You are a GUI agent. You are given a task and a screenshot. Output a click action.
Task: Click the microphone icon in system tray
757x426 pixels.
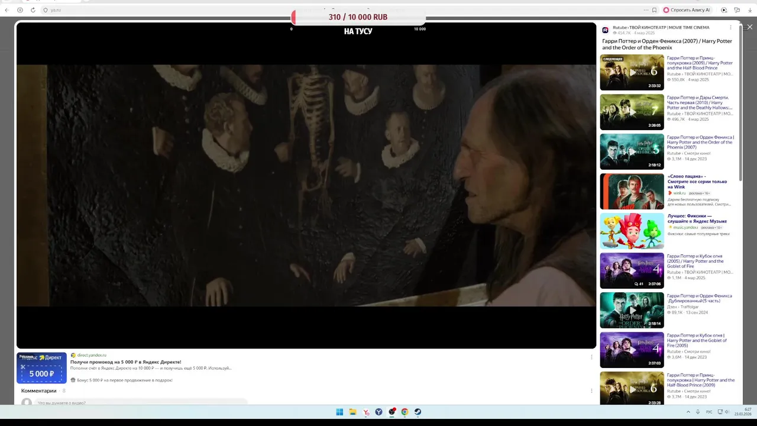698,412
